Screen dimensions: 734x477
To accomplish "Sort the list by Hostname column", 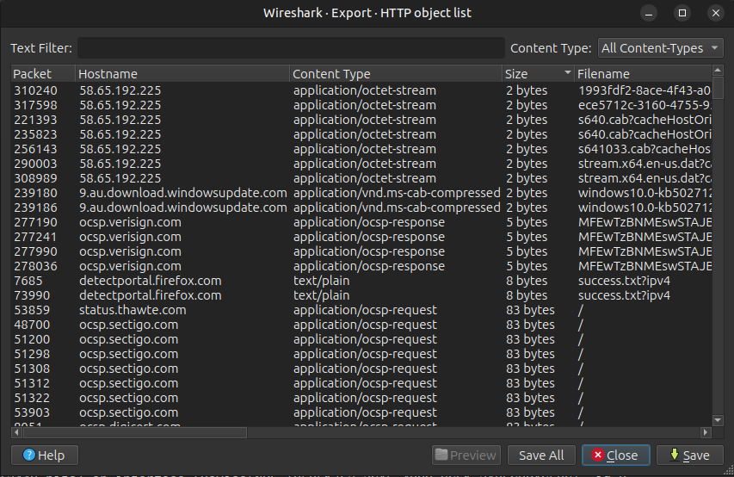I will point(181,74).
